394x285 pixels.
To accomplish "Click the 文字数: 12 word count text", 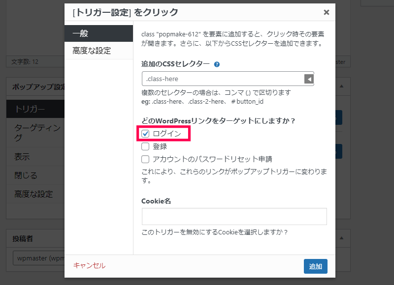I will [25, 61].
